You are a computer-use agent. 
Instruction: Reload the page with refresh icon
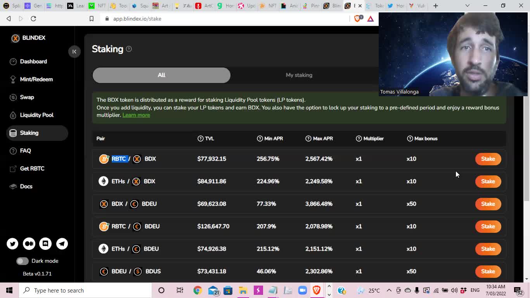tap(33, 19)
